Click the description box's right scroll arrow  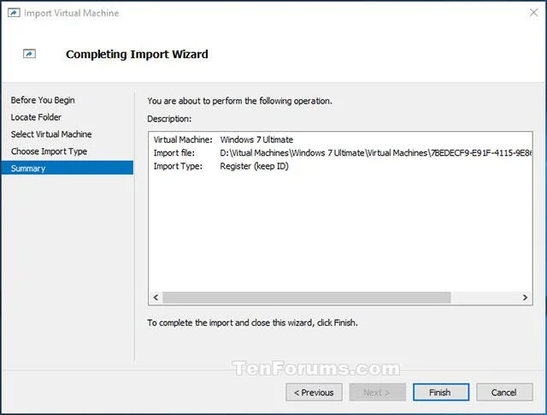[525, 298]
